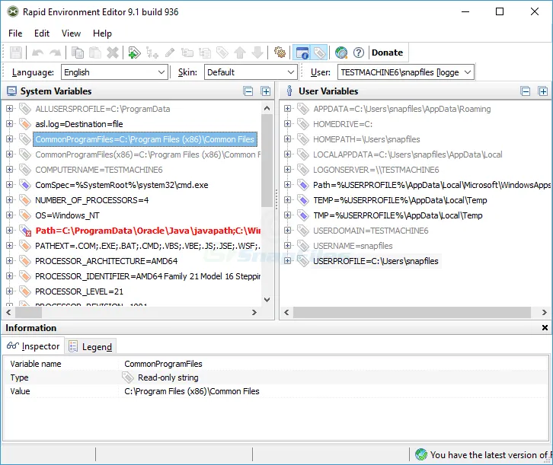The height and width of the screenshot is (465, 553).
Task: Click system variables scroll down arrow
Action: tap(267, 300)
